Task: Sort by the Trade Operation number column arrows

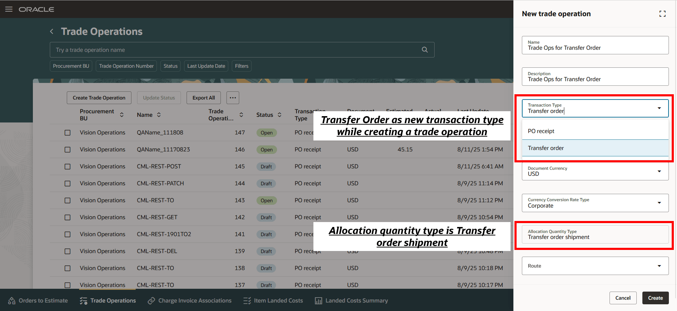Action: (241, 115)
